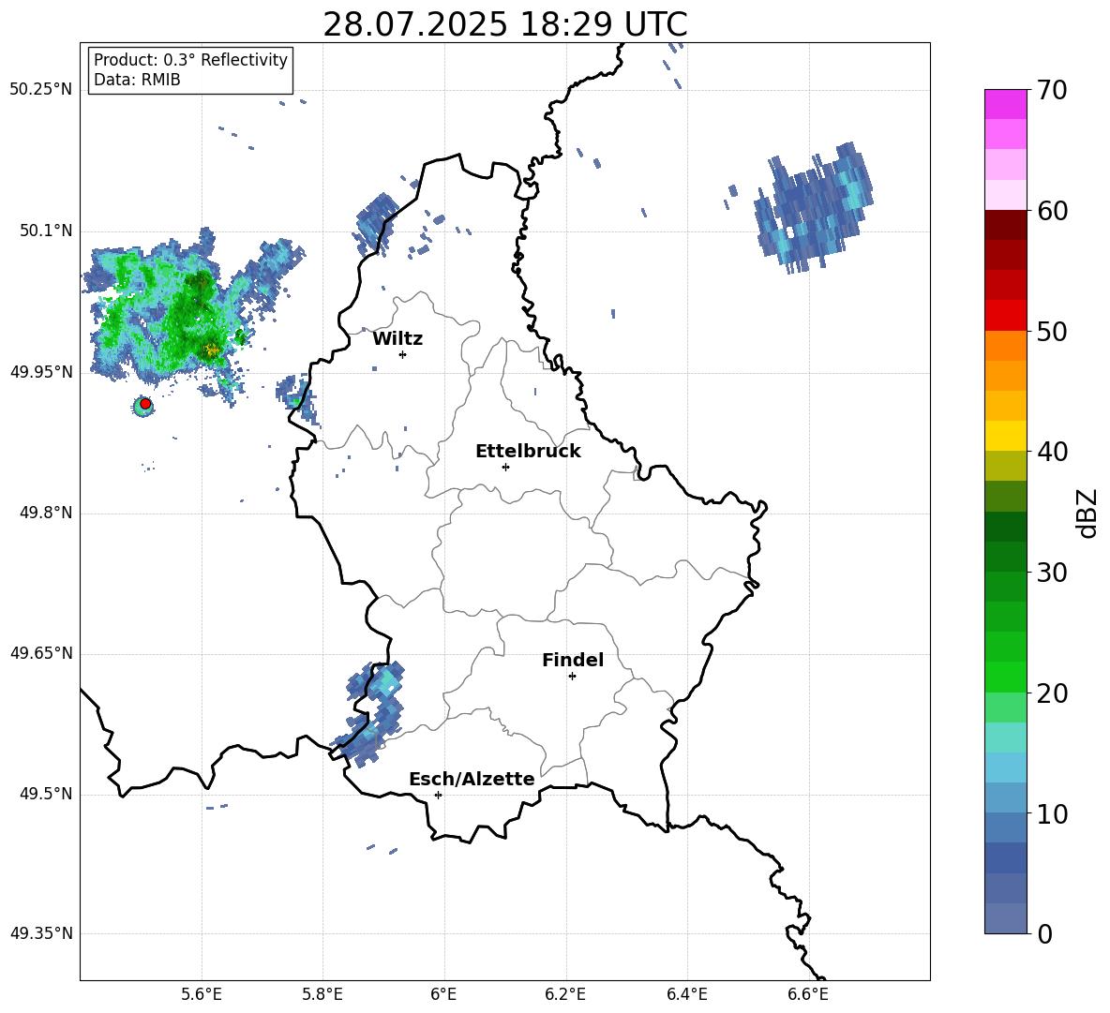Click the colorbar value 50
The height and width of the screenshot is (1013, 1110).
point(1052,331)
